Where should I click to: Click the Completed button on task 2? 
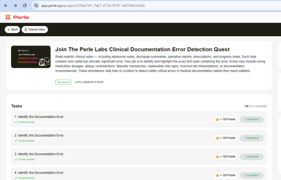[x=252, y=138]
